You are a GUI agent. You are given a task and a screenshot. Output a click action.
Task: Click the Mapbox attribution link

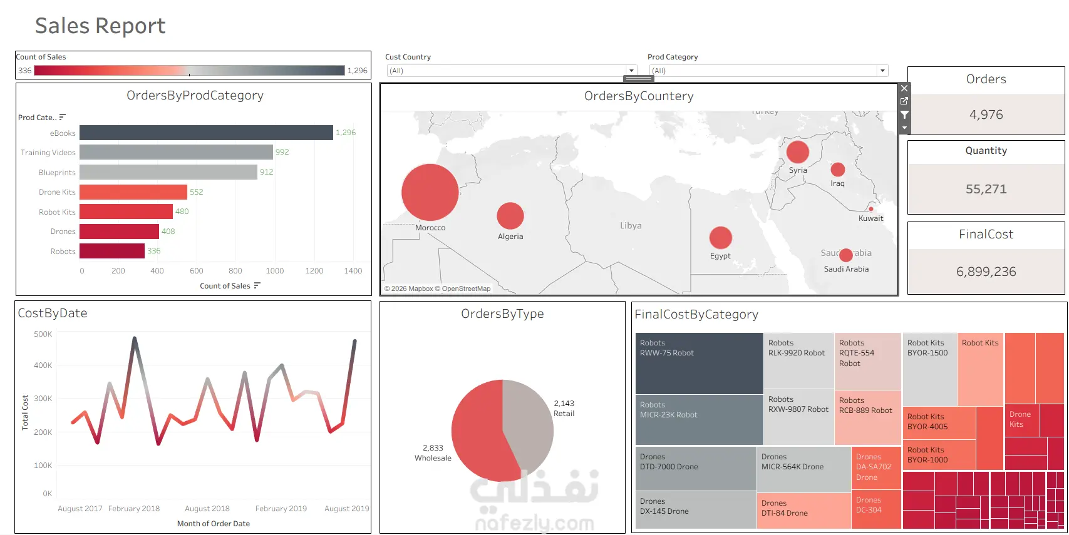point(412,289)
